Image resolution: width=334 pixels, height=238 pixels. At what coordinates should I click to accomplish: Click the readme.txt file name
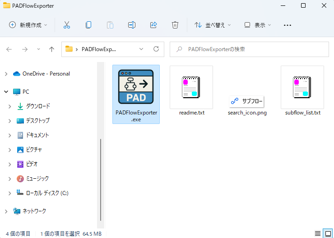click(x=192, y=113)
